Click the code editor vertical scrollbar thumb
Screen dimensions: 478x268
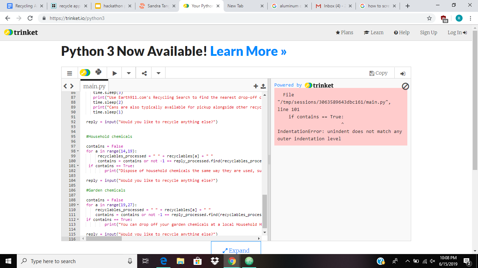pyautogui.click(x=265, y=211)
